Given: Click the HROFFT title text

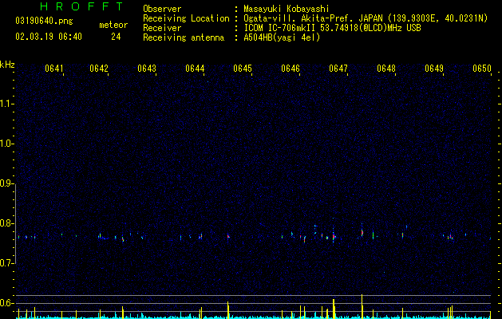Looking at the screenshot, I should tap(81, 6).
